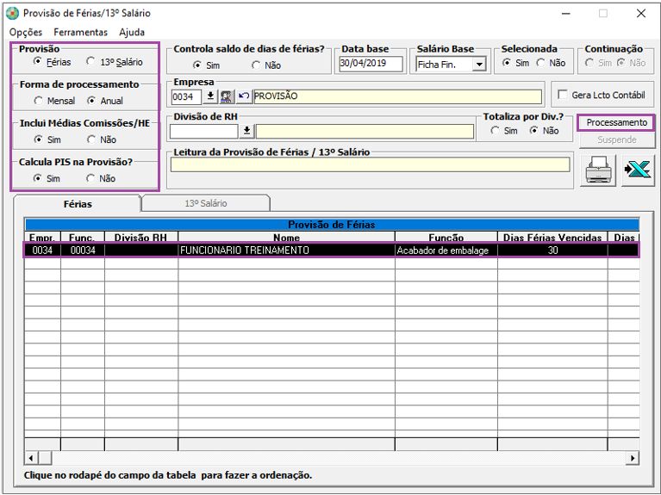Click the Empr. column footer for sorting
This screenshot has height=495, width=661.
[x=42, y=444]
